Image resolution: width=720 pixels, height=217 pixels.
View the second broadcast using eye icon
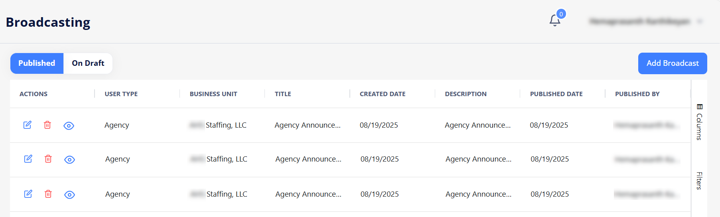click(69, 160)
